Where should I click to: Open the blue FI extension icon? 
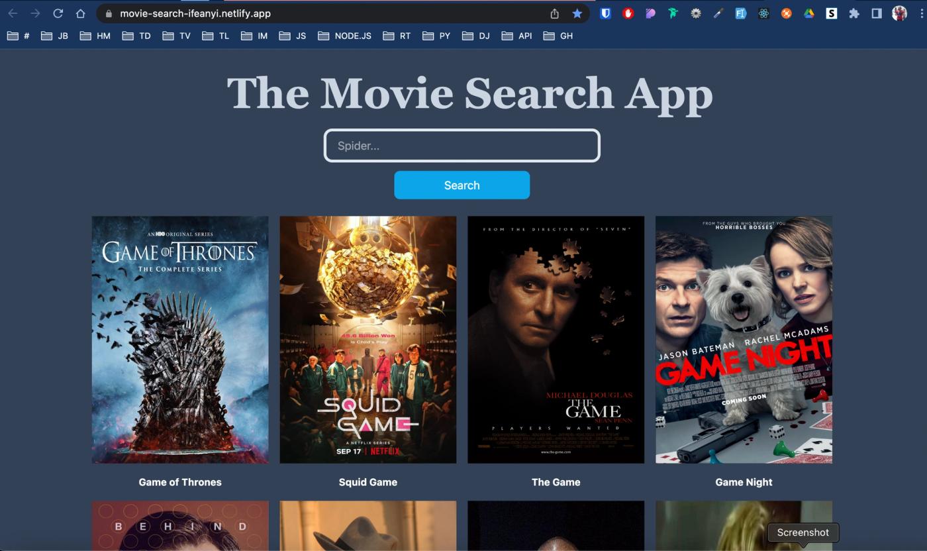point(741,13)
